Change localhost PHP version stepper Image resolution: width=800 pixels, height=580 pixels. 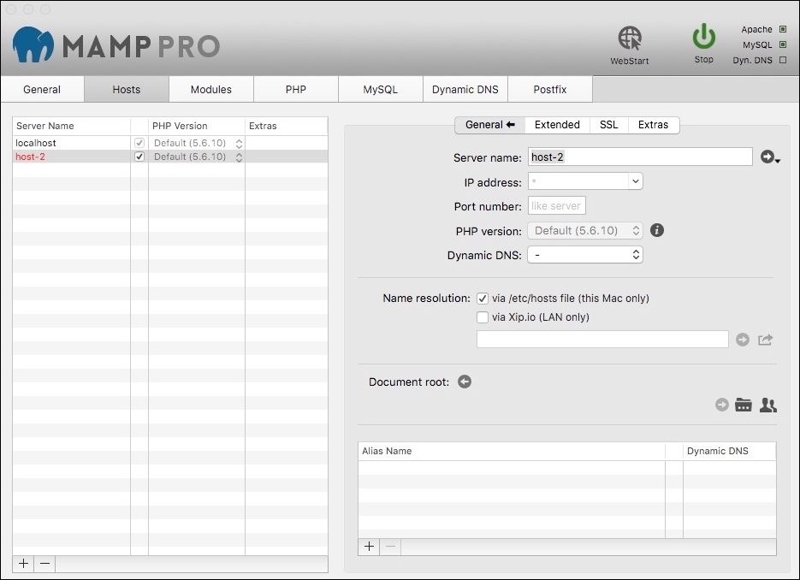point(239,144)
